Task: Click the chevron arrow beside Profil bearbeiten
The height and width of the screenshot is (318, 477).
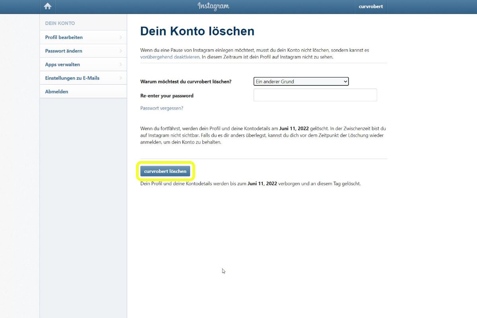Action: coord(120,37)
